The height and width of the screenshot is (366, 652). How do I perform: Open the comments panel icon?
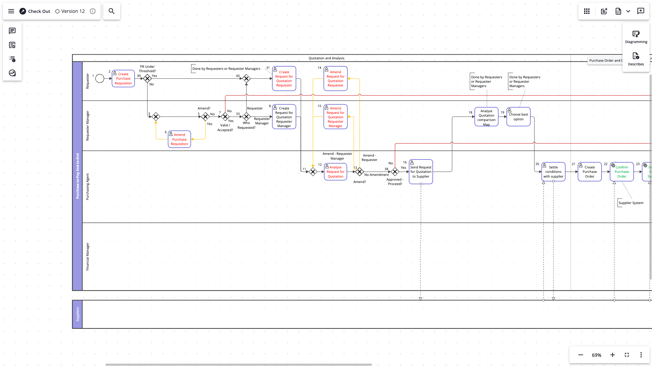pos(12,31)
